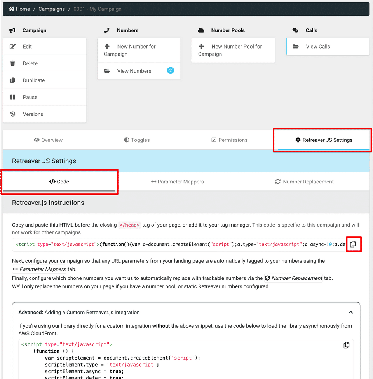The image size is (373, 379).
Task: Click the 0001 - My Campaign breadcrumb text
Action: [98, 9]
